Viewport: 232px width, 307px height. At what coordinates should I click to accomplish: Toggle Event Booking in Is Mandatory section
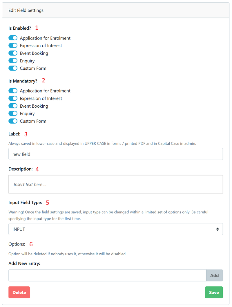(13, 106)
